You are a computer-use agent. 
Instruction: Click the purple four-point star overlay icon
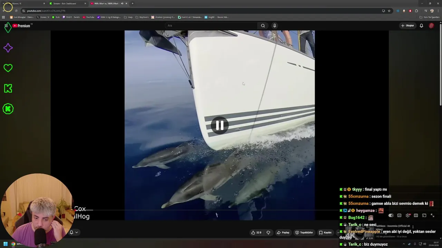pos(8,48)
